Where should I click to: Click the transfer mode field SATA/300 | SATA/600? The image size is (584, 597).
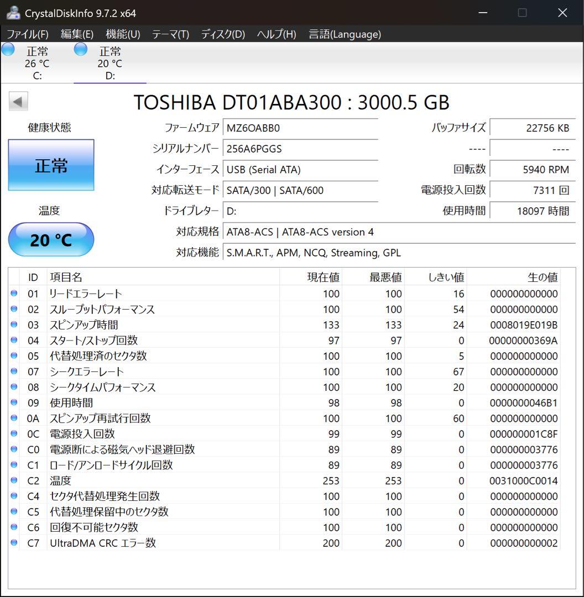click(300, 190)
